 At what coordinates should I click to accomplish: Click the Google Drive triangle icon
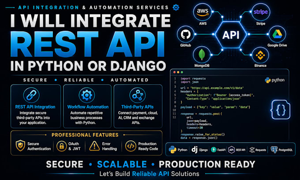(x=277, y=34)
